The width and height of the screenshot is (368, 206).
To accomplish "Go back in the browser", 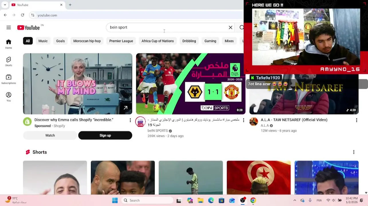I will (x=5, y=15).
